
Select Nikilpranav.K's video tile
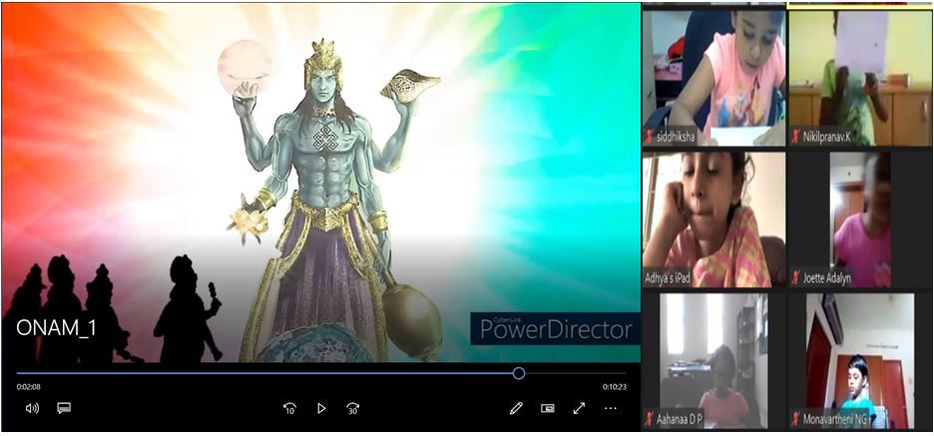tap(860, 78)
